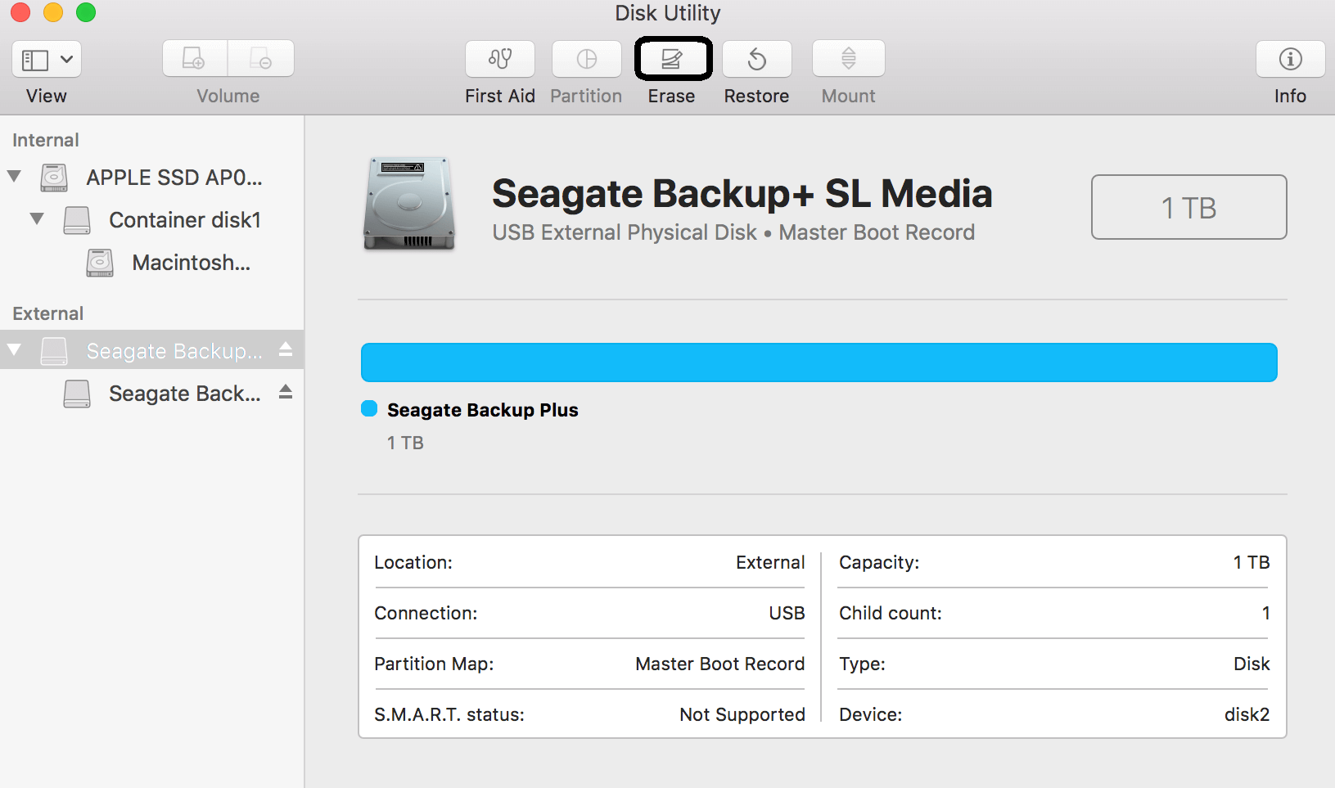This screenshot has width=1335, height=788.
Task: Click the Erase toolbar button
Action: pyautogui.click(x=672, y=59)
